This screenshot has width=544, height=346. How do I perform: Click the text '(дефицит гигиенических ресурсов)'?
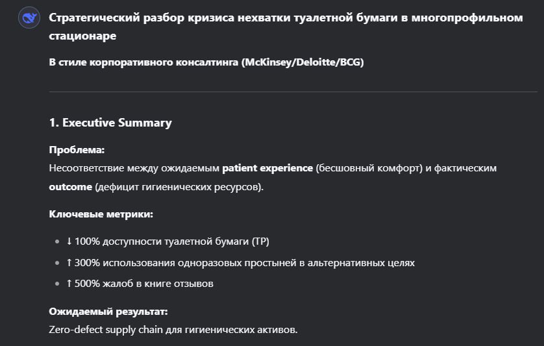click(x=179, y=187)
